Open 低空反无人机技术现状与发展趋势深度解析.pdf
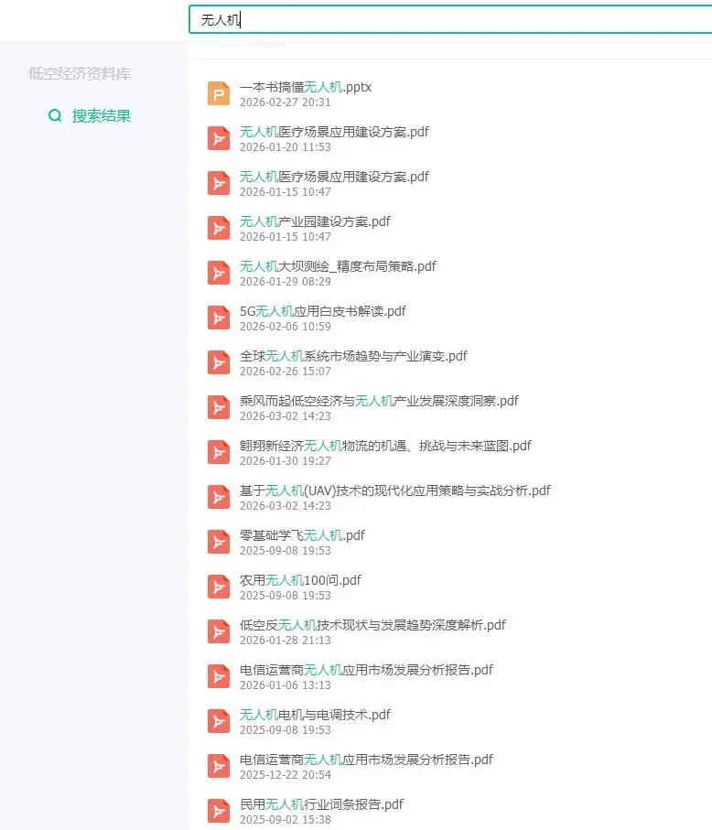Screen dimensions: 712x830 (372, 625)
